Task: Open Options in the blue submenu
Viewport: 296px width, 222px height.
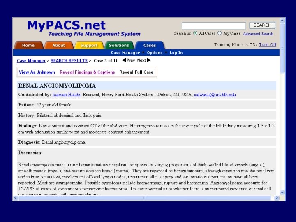Action: pyautogui.click(x=155, y=53)
